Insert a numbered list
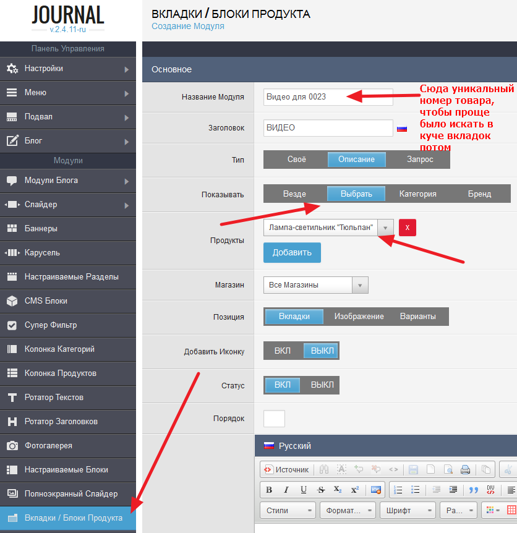The image size is (517, 533). point(399,490)
